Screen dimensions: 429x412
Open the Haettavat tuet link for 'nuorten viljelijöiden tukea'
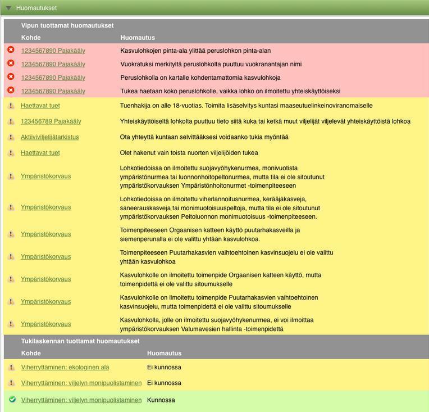pyautogui.click(x=40, y=153)
